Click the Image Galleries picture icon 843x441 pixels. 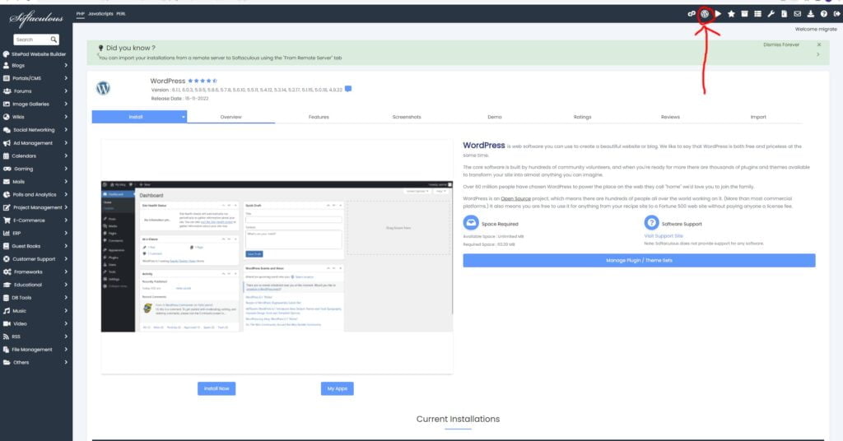pyautogui.click(x=7, y=104)
